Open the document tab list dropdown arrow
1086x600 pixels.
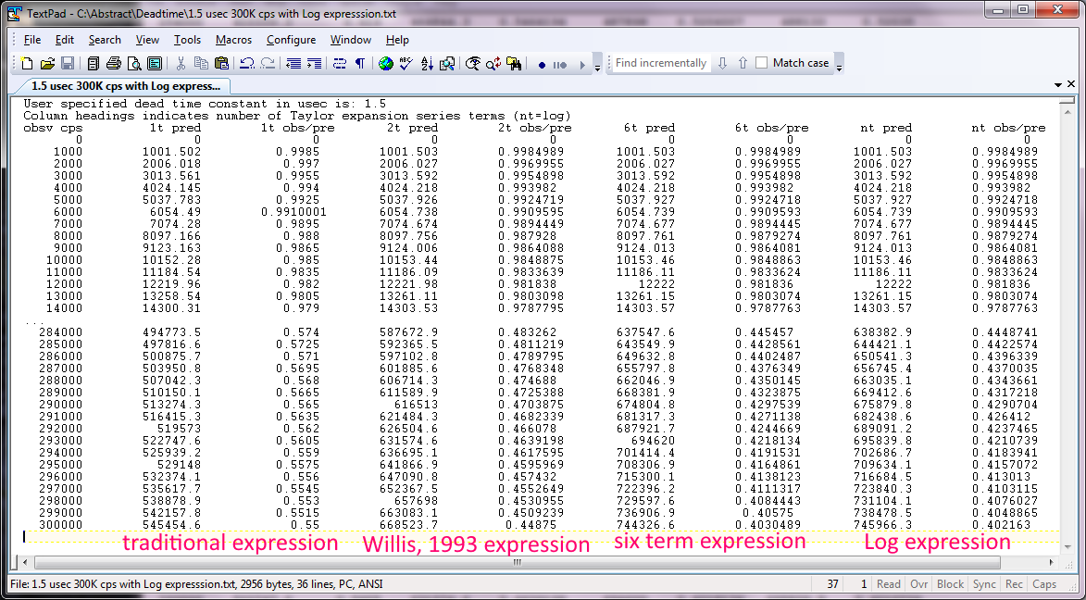1057,84
